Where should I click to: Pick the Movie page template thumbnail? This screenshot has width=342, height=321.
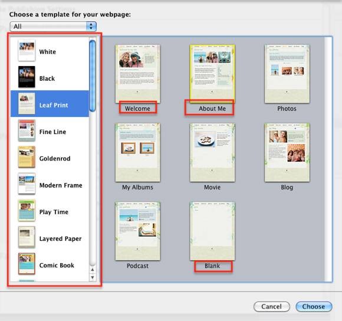pyautogui.click(x=212, y=152)
